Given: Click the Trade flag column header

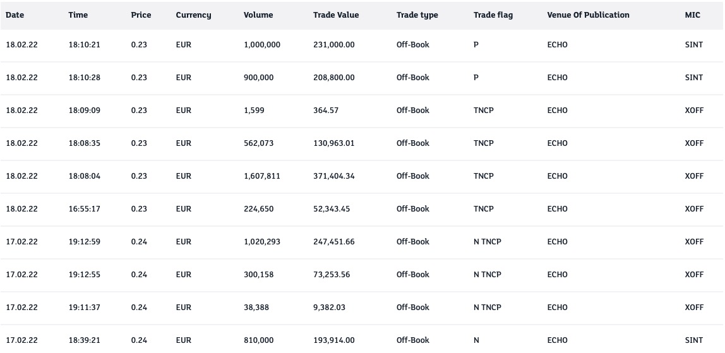Looking at the screenshot, I should click(x=493, y=15).
